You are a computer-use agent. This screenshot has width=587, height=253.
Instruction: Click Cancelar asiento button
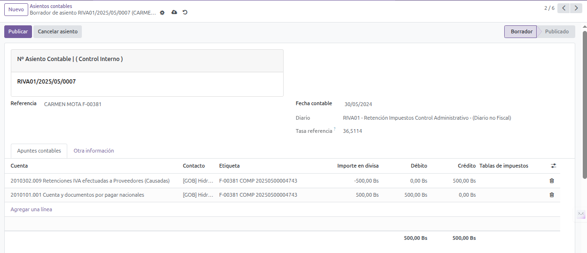58,31
